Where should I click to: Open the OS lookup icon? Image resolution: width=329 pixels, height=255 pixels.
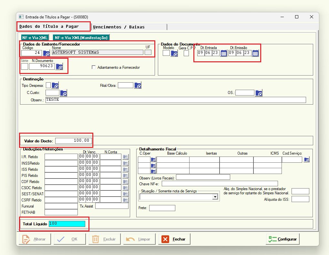coord(259,93)
